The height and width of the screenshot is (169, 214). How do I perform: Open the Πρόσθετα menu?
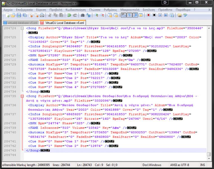tap(165, 10)
